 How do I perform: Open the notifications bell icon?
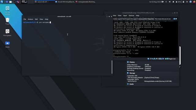[173, 2]
